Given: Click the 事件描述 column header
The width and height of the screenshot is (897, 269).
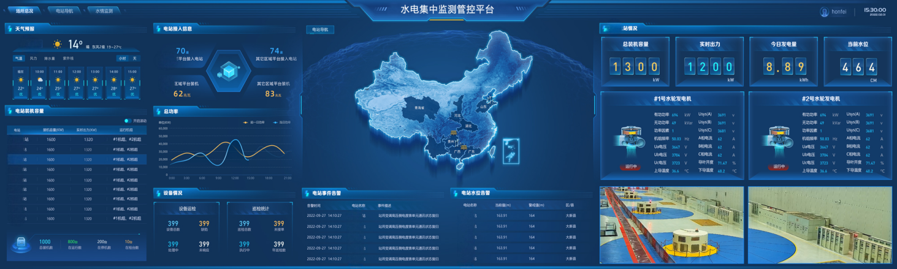Looking at the screenshot, I should point(384,205).
